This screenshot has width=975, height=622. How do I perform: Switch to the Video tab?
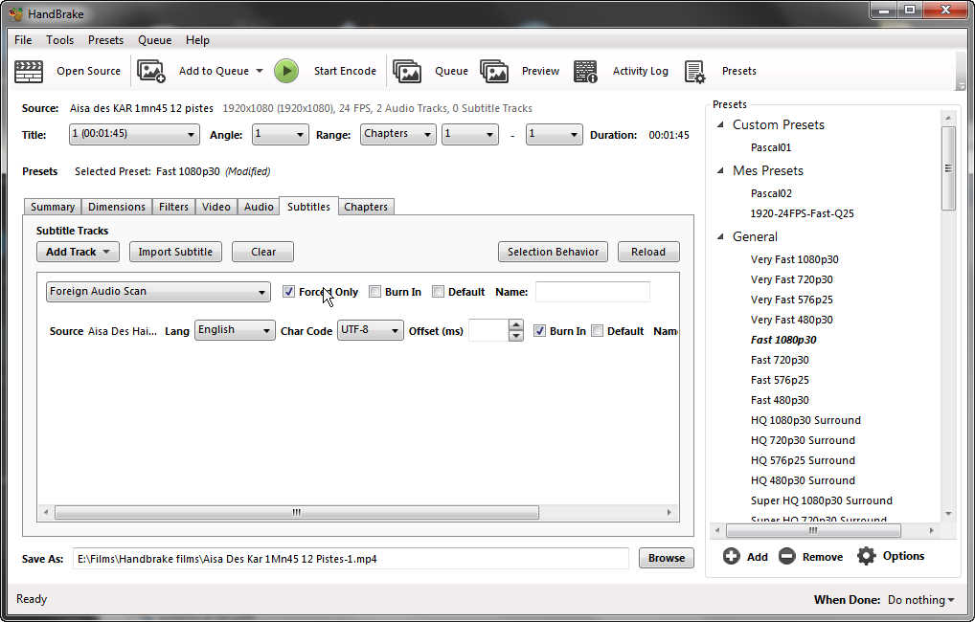(x=216, y=207)
